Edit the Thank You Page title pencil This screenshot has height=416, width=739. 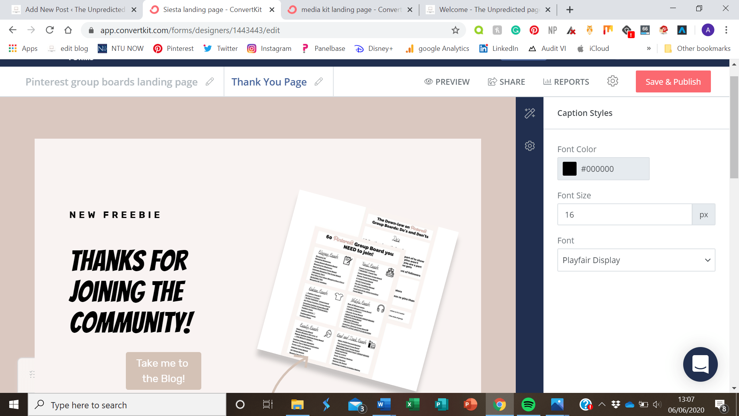coord(318,82)
